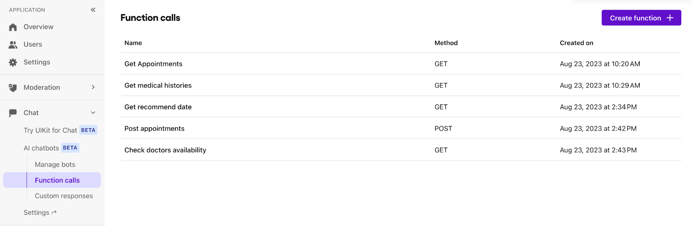Click the plus icon on Create function
This screenshot has width=692, height=226.
(x=671, y=18)
